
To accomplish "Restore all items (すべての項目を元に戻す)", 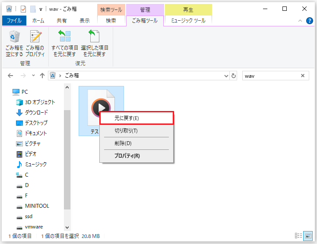I will (65, 44).
